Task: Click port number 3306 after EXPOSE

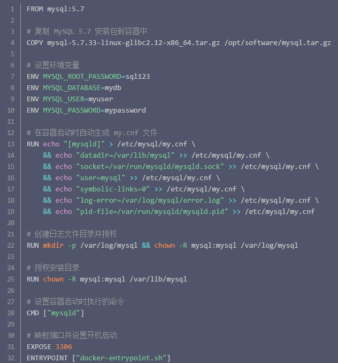Action: point(64,347)
